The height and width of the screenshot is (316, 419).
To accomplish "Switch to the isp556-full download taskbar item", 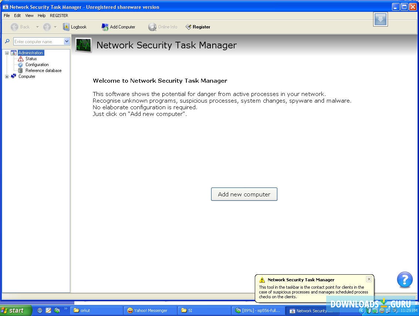I will 258,310.
